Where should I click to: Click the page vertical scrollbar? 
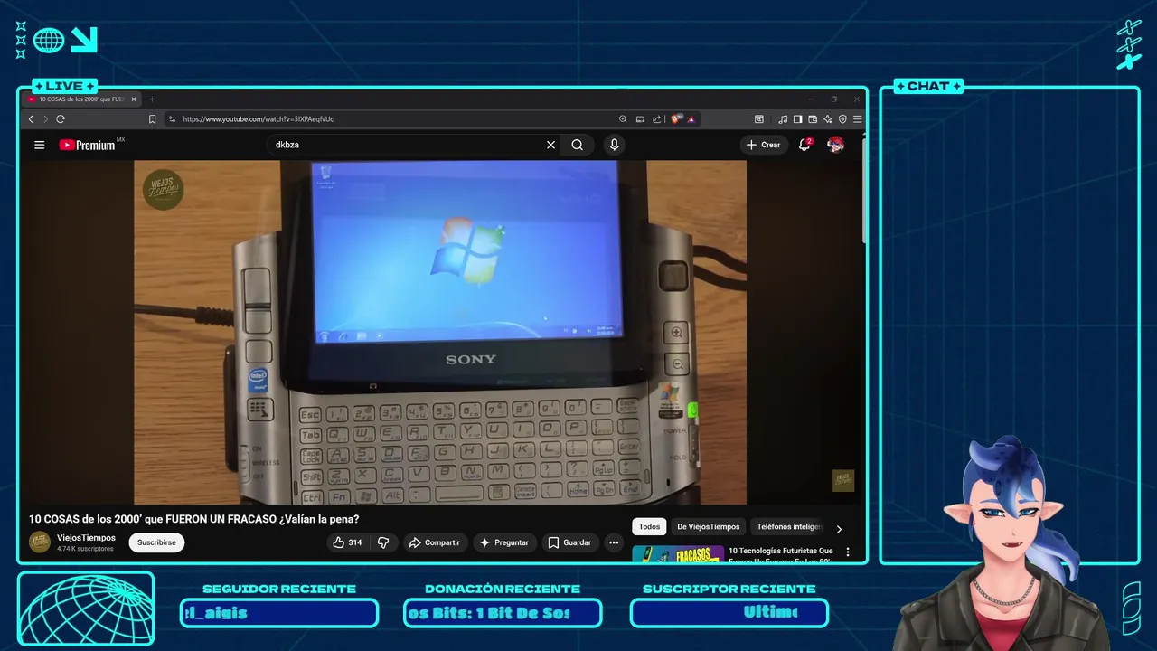[x=863, y=190]
